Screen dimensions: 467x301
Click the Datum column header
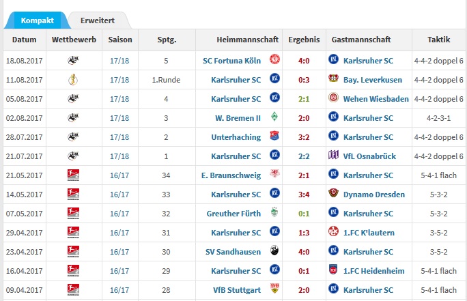click(x=25, y=40)
